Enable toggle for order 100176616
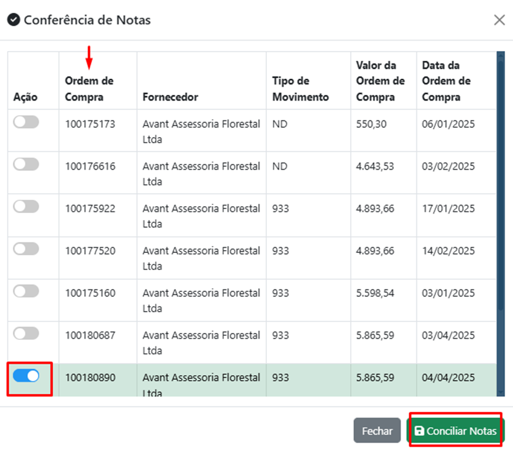The width and height of the screenshot is (513, 451). (26, 164)
